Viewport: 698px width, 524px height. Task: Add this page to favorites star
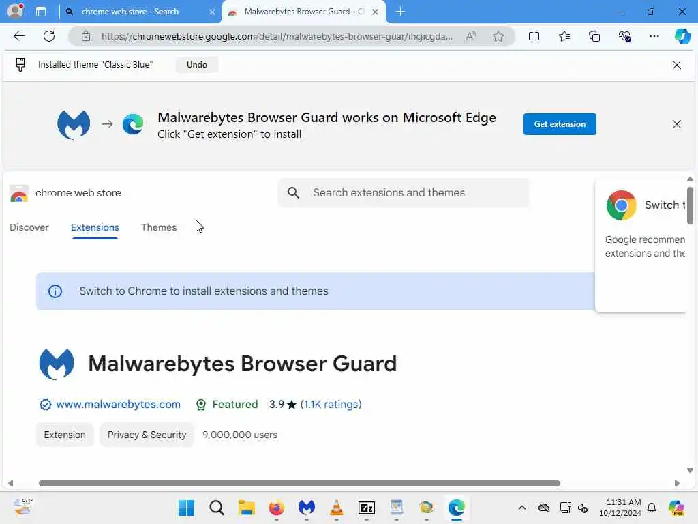coord(498,36)
